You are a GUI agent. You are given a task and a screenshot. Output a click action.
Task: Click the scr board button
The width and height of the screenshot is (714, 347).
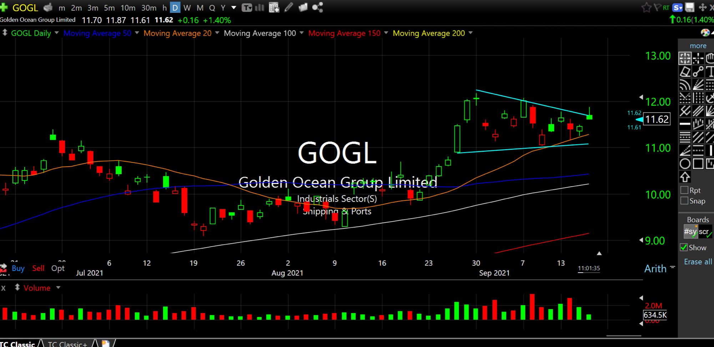705,232
